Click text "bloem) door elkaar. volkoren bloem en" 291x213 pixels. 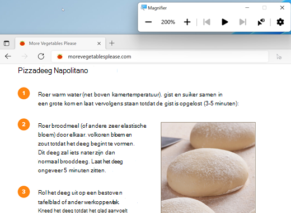(x=85, y=134)
